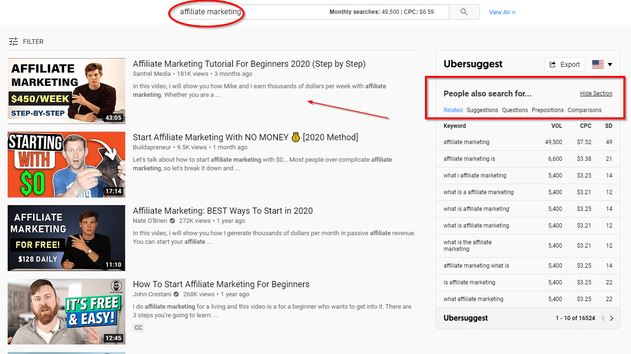Click the 'People also search for...' heading

tap(488, 94)
